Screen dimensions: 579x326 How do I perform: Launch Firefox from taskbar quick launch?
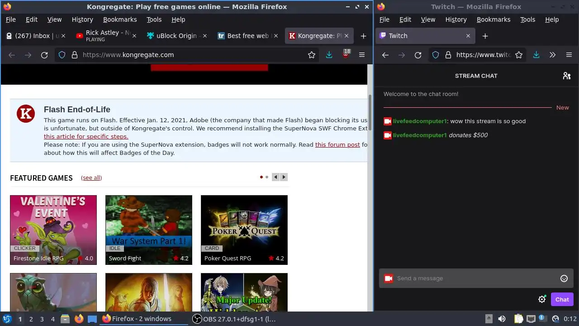(79, 319)
